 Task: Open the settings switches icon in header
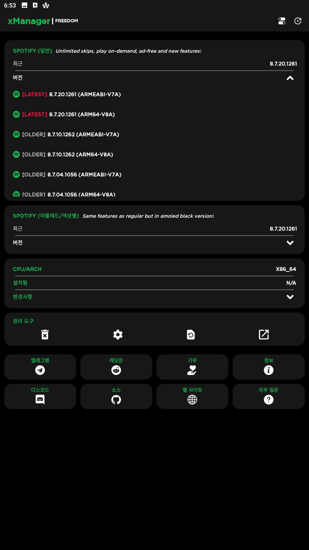(282, 21)
